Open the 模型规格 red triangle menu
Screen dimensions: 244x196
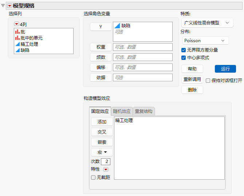9,6
